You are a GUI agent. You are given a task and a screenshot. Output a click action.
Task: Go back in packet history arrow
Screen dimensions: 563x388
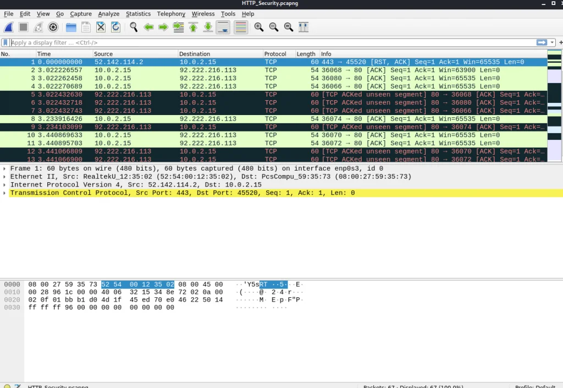point(148,27)
